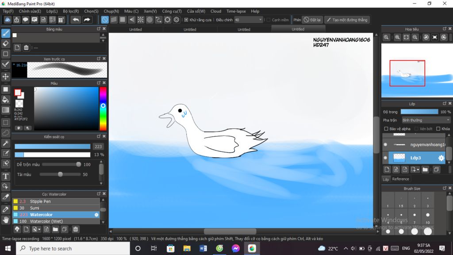Choose the Gradient tool

tap(5, 110)
